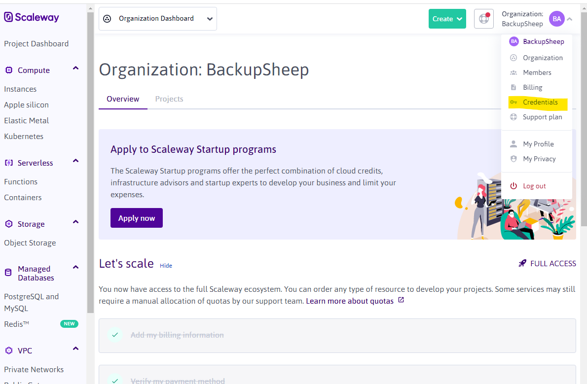This screenshot has height=384, width=587.
Task: Open PostgreSQL and MySQL databases
Action: [32, 302]
